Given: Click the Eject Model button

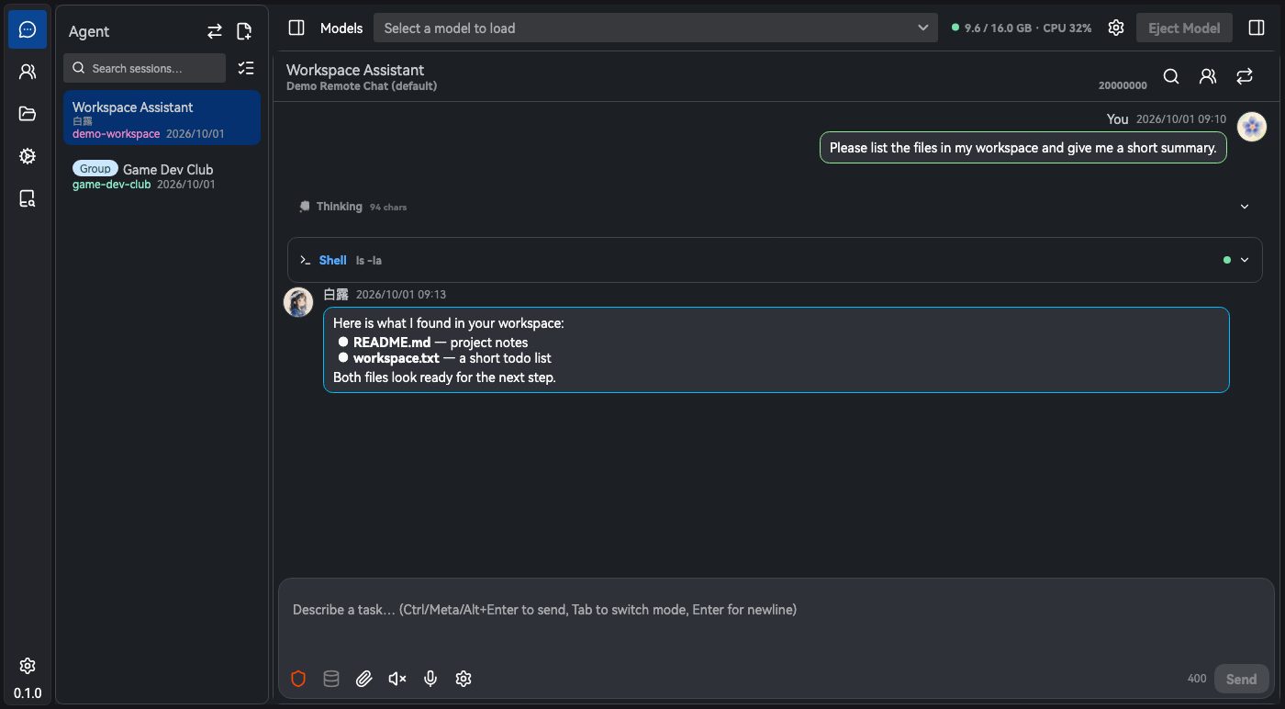Looking at the screenshot, I should tap(1184, 28).
